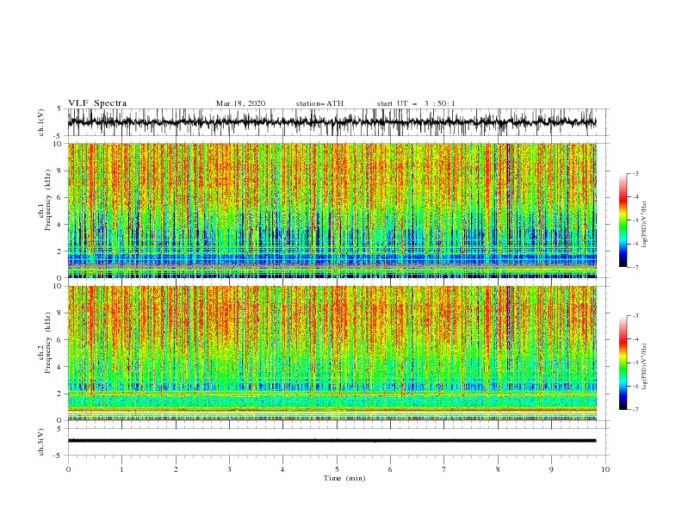The height and width of the screenshot is (527, 682).
Task: Click the "7" label on the Time axis
Action: tap(444, 469)
